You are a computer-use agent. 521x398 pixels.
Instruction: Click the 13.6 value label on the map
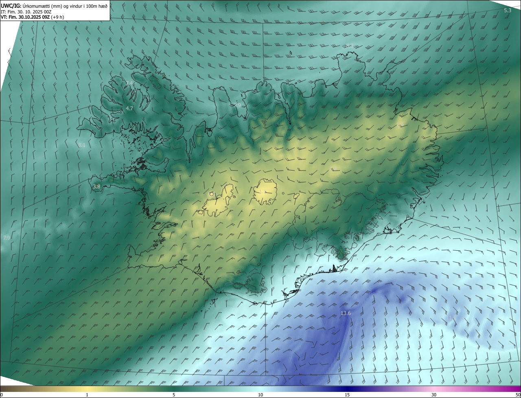point(346,313)
